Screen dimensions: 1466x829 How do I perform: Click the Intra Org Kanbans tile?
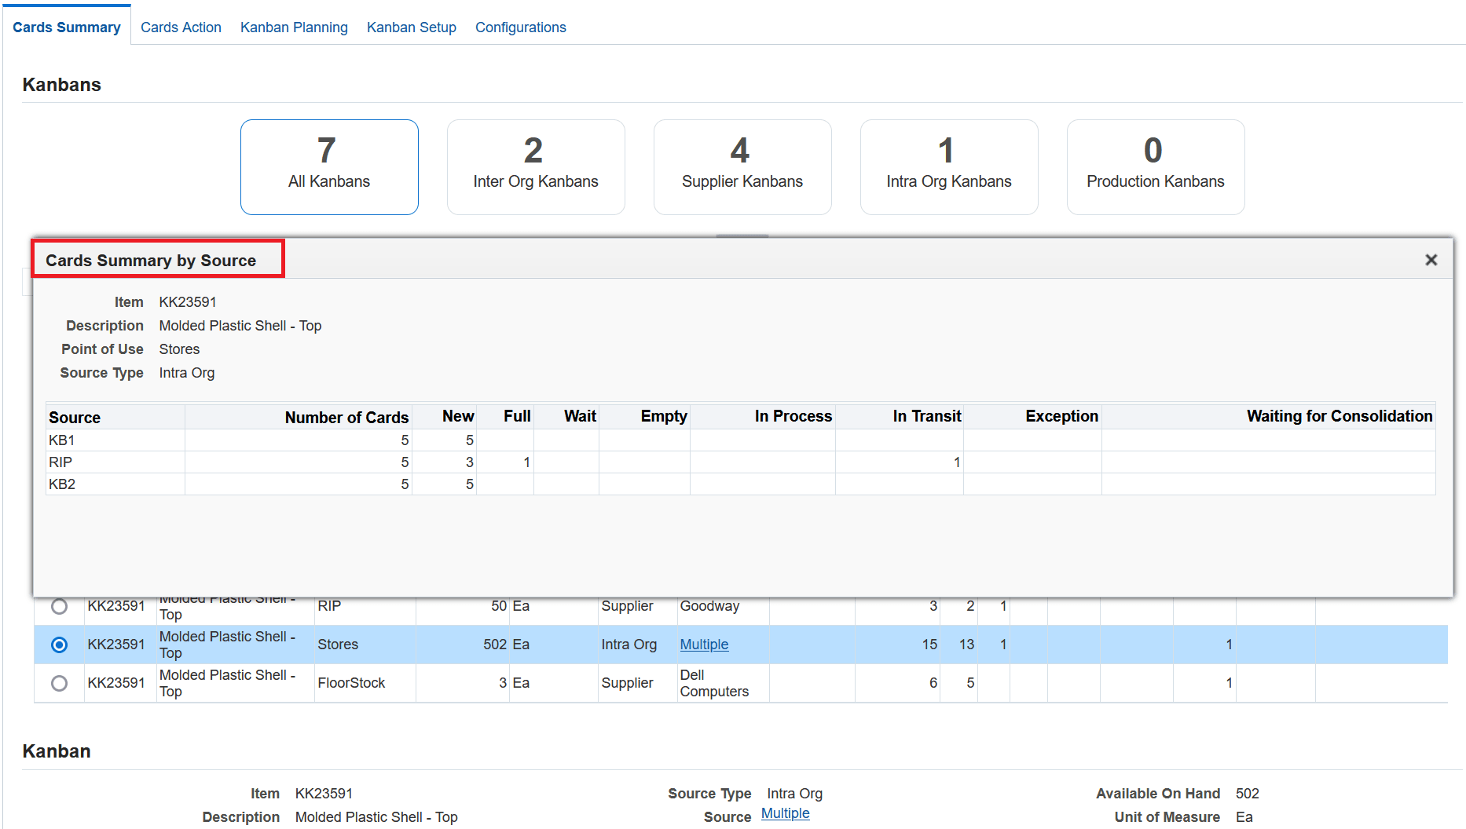click(949, 166)
